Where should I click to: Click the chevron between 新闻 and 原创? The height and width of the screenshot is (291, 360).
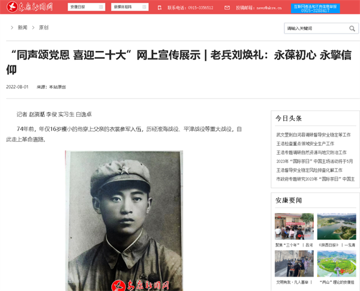click(x=33, y=28)
